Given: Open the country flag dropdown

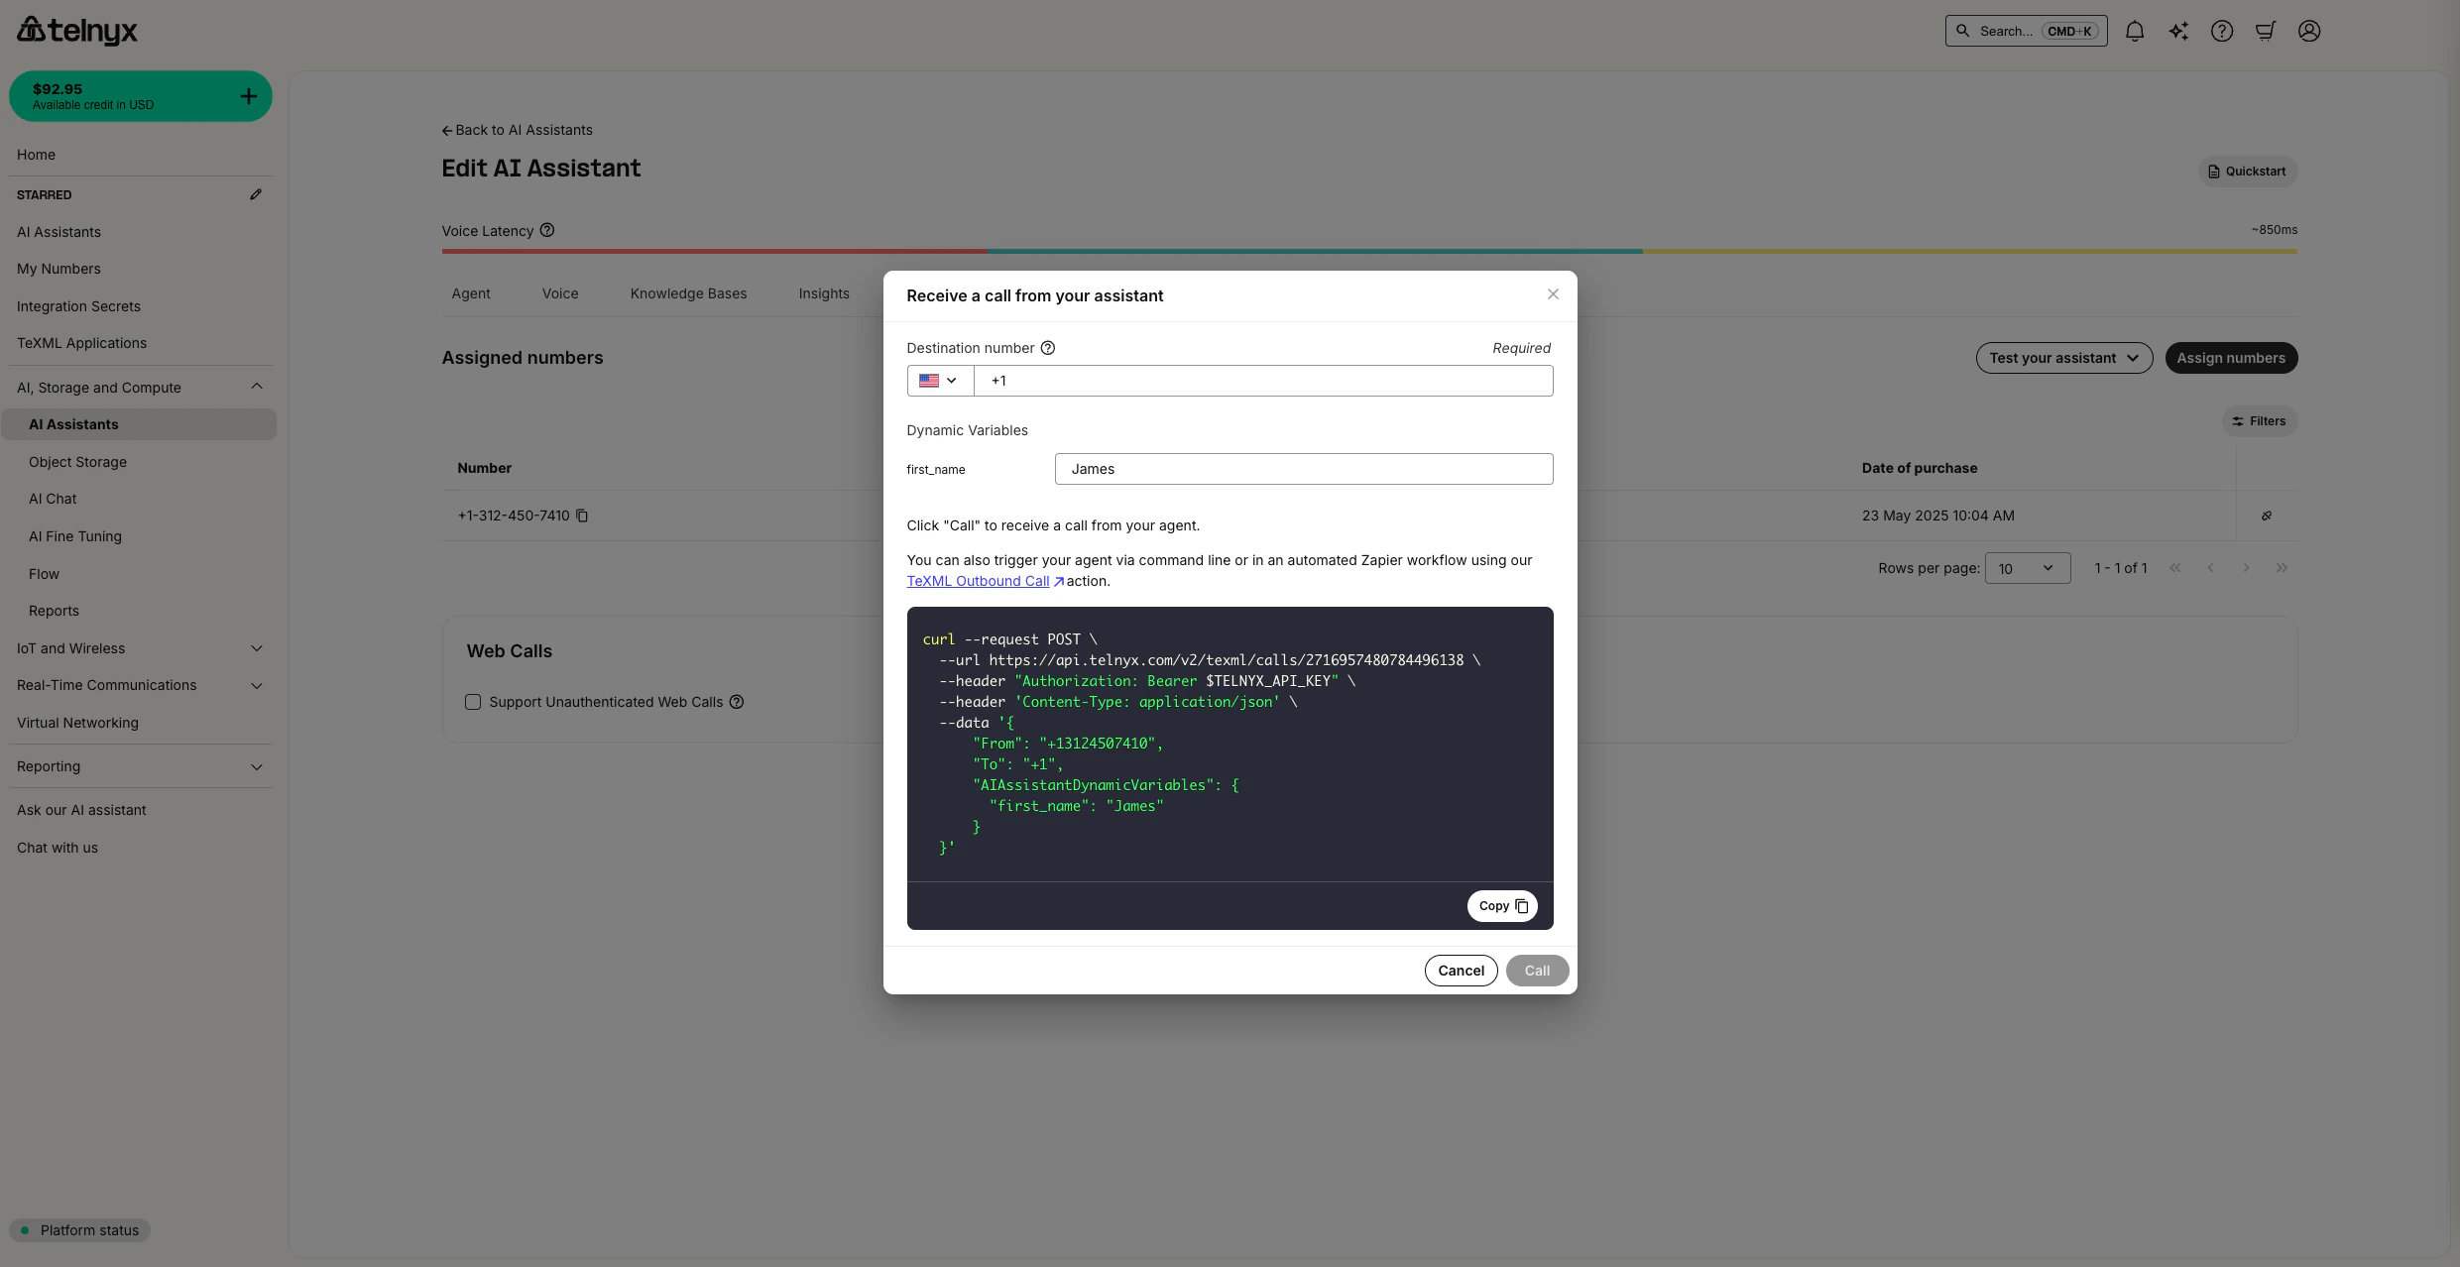Looking at the screenshot, I should point(938,381).
